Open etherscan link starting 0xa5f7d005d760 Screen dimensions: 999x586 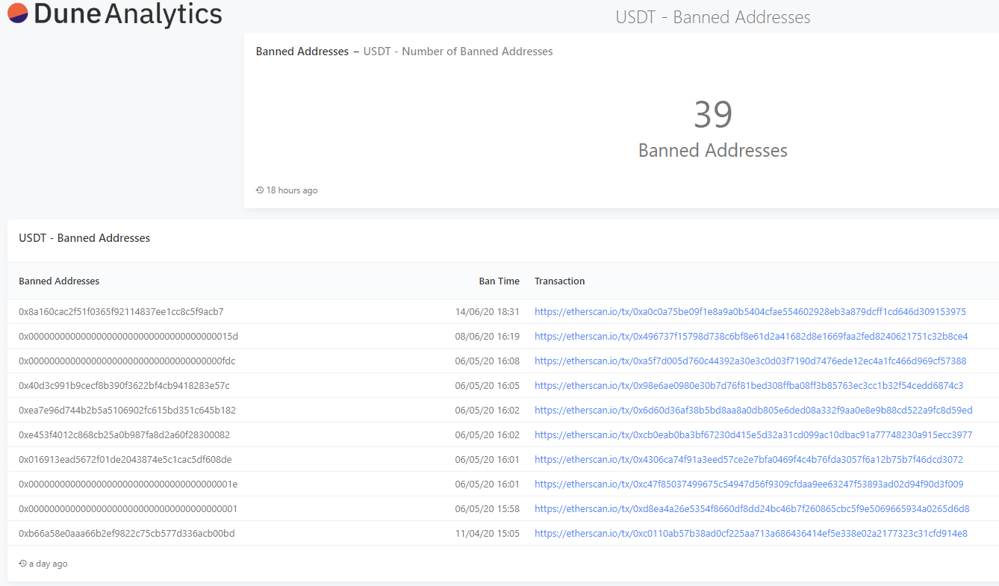(750, 361)
